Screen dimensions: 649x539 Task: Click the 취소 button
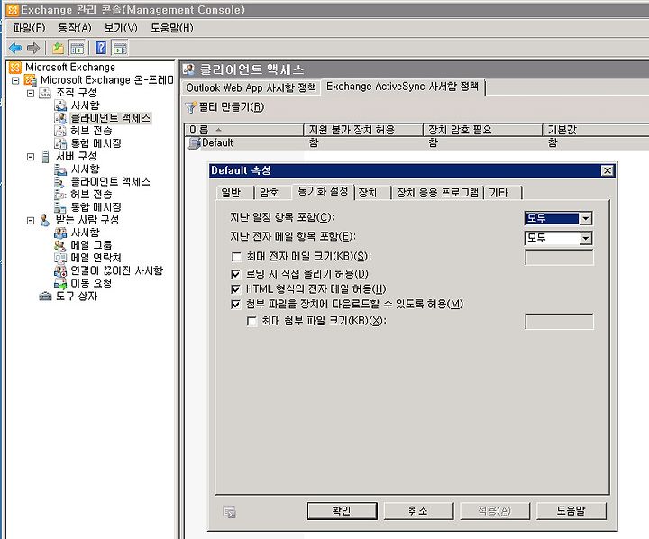[418, 511]
